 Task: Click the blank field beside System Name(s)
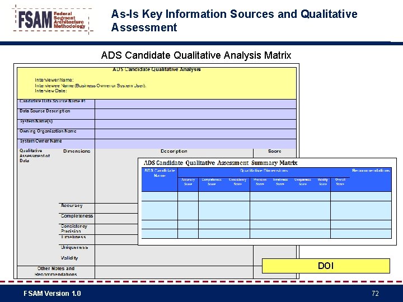[195, 124]
